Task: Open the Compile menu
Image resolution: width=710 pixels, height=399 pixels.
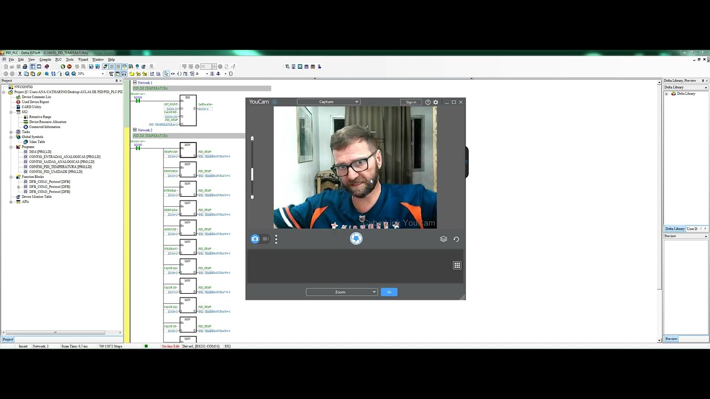Action: (x=45, y=59)
